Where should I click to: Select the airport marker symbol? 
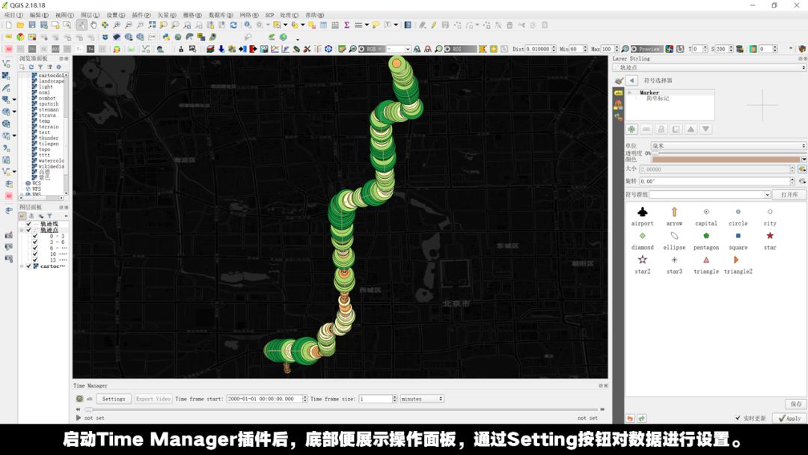pos(642,212)
